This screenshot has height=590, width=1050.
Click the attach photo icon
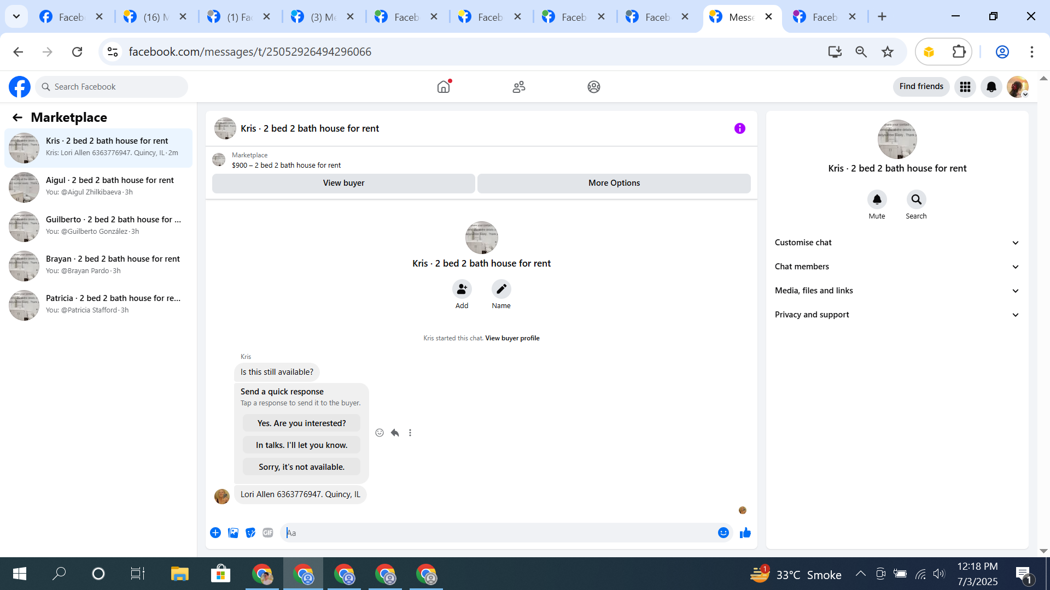click(233, 533)
